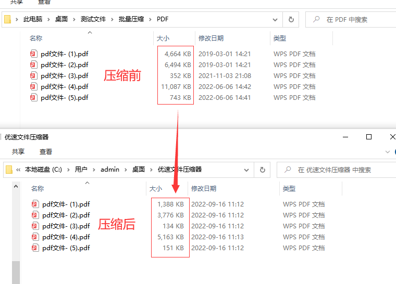
Task: Click the 5,163 KB size cell
Action: pyautogui.click(x=170, y=237)
